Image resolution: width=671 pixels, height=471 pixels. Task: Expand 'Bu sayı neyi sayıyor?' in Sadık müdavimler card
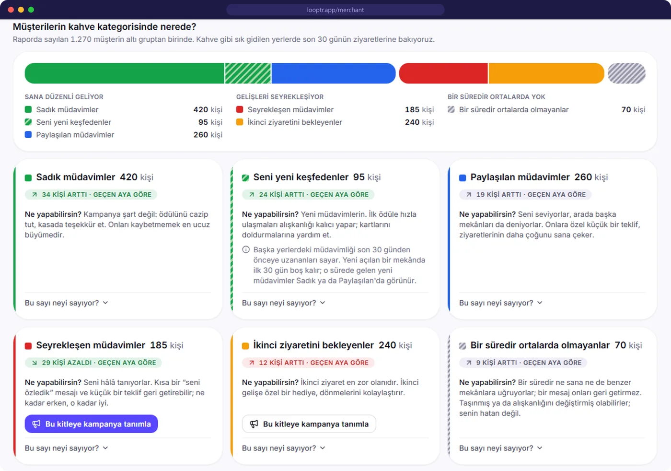point(67,303)
